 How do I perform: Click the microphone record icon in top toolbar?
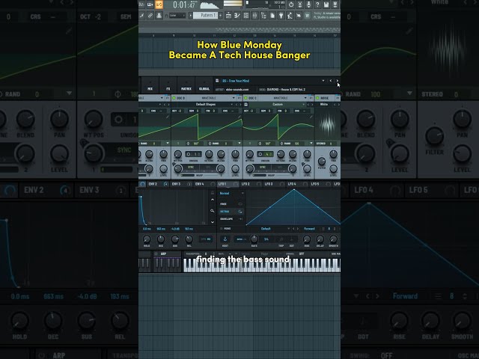coord(308,4)
